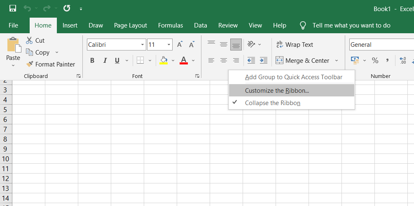Click the Save icon in title bar
This screenshot has height=206, width=414.
pyautogui.click(x=13, y=9)
